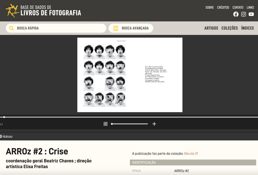Click the Título value ARROz #2

coord(181,171)
